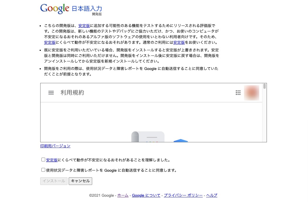Open the ヘルプ footer link
The height and width of the screenshot is (207, 308).
pyautogui.click(x=211, y=195)
